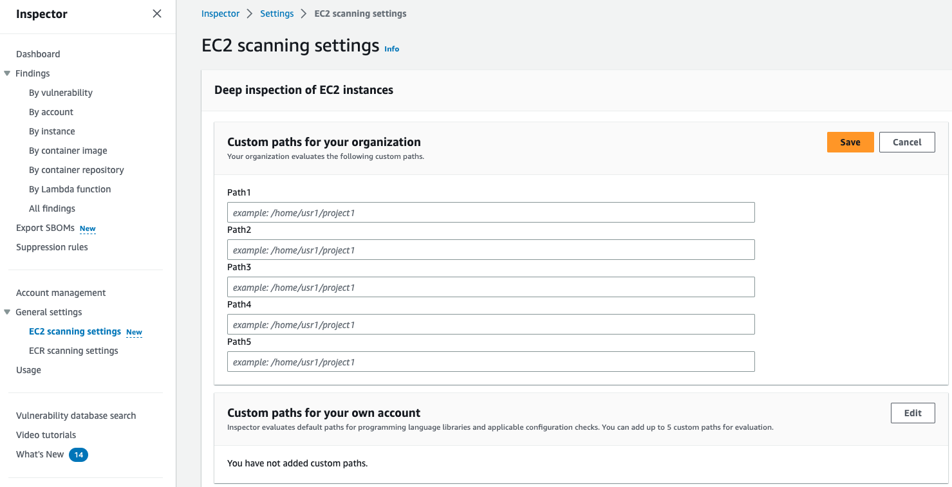
Task: Open the Usage page
Action: (28, 370)
